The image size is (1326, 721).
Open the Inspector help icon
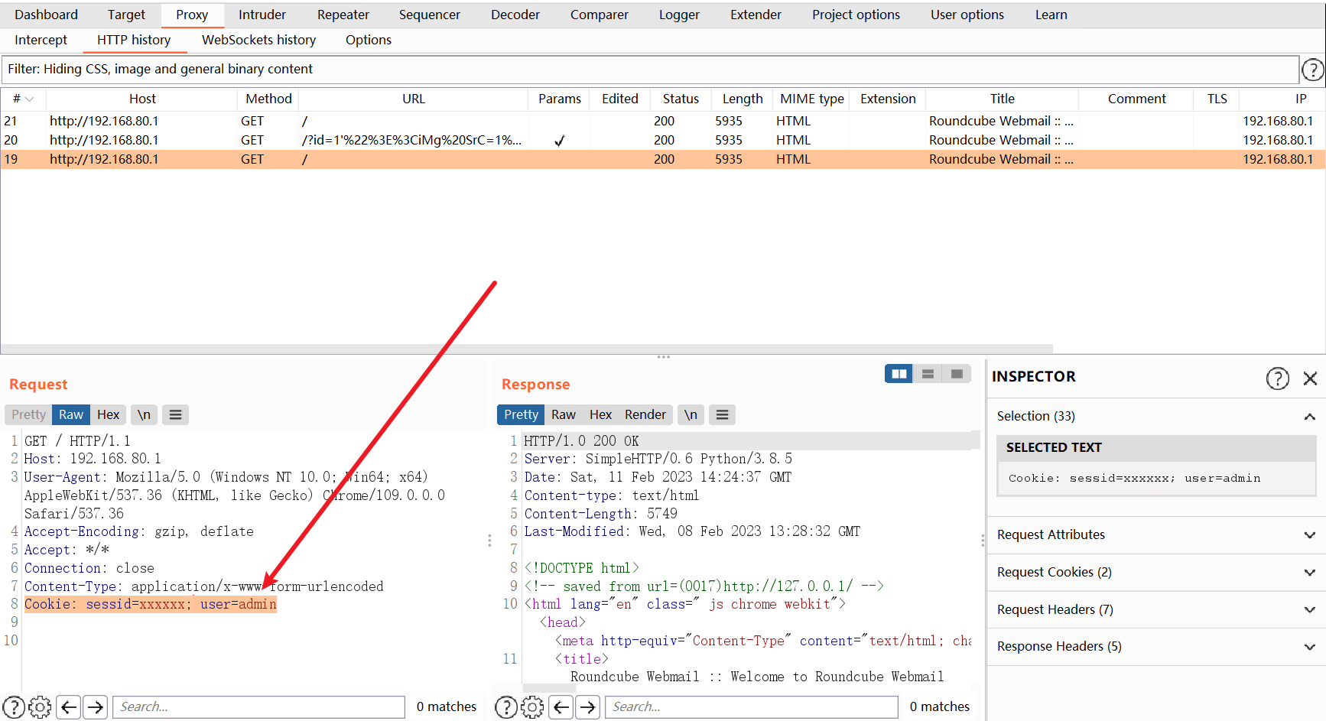[x=1277, y=378]
